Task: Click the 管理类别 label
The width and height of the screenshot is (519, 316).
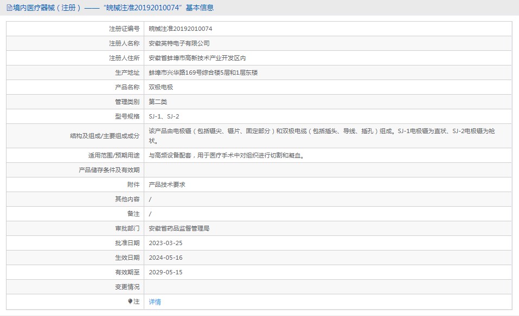Action: click(127, 102)
